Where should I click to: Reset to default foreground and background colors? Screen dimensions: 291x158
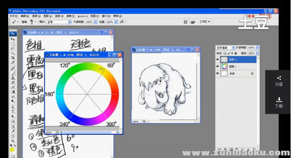pyautogui.click(x=11, y=146)
